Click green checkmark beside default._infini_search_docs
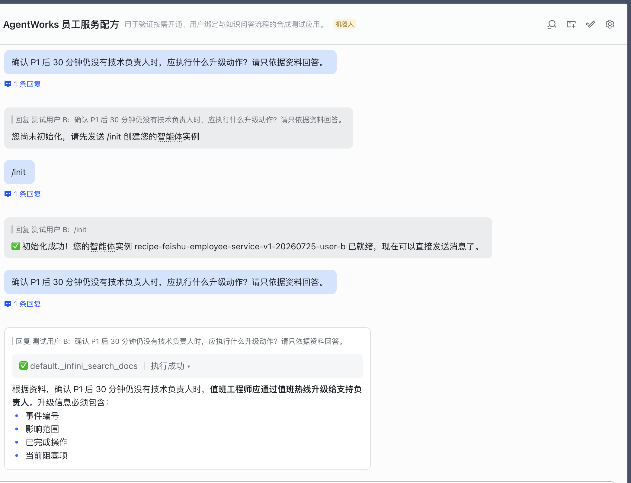 pos(24,366)
